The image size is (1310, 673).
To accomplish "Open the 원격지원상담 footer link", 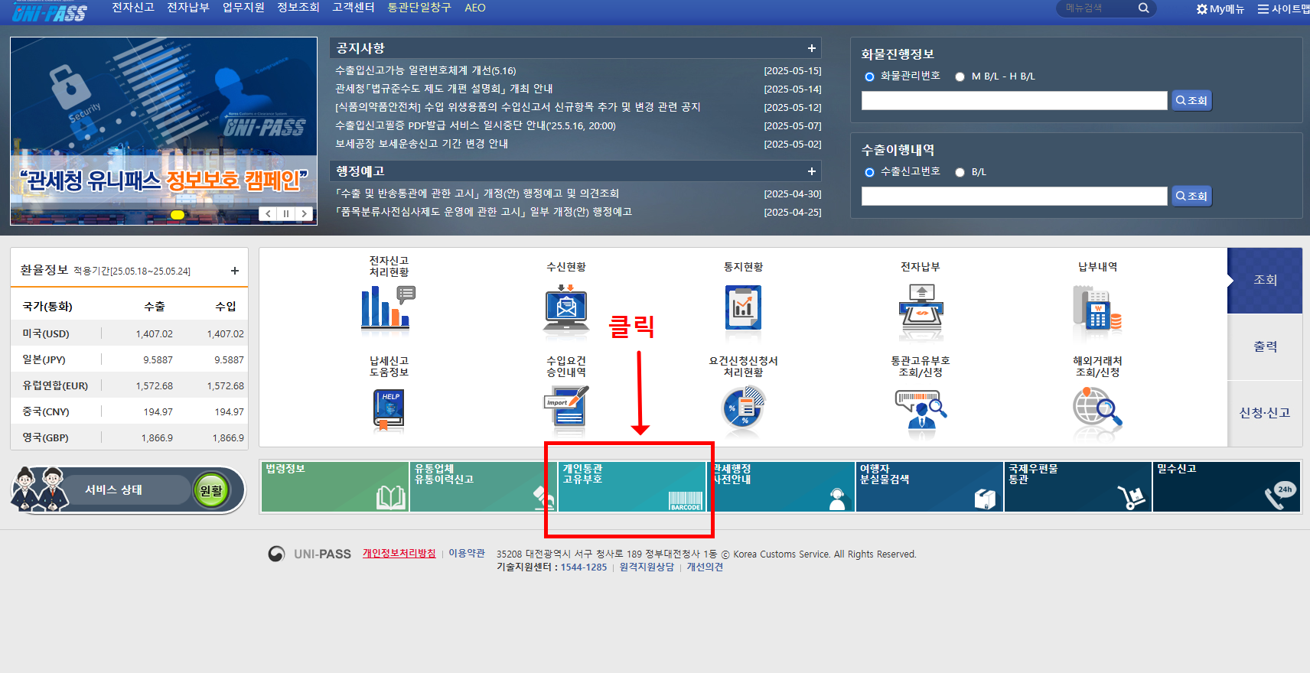I will point(647,567).
